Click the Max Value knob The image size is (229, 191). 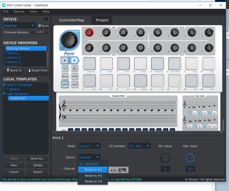coord(190,158)
